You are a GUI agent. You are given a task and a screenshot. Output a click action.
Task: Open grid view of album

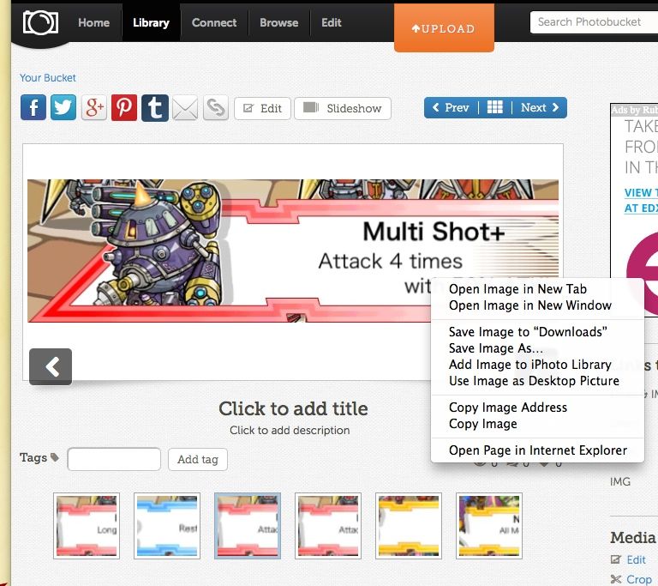click(495, 108)
